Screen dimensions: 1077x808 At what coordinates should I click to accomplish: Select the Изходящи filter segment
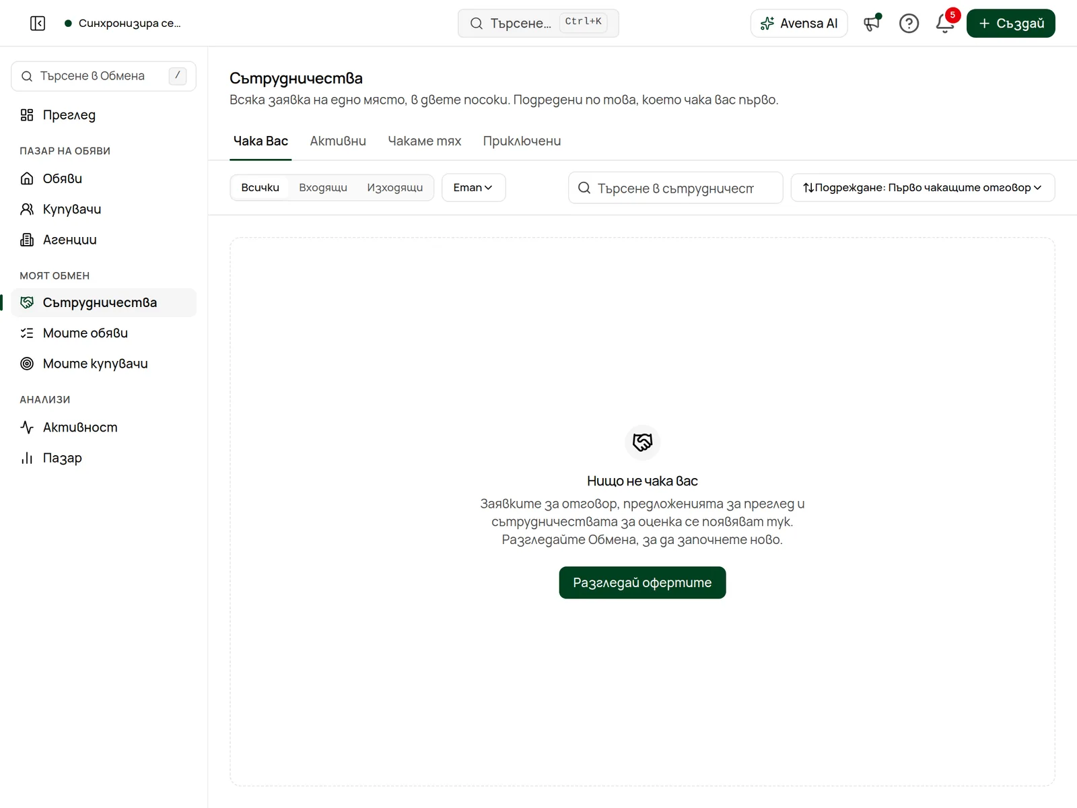(x=395, y=188)
